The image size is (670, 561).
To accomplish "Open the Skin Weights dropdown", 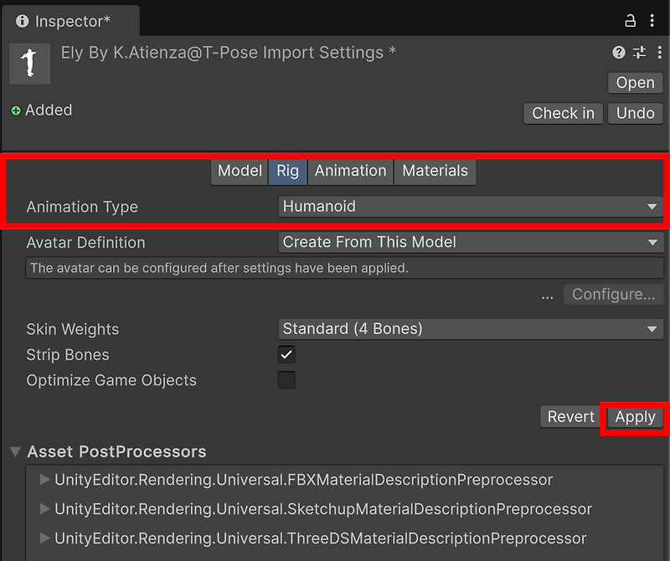I will pos(469,328).
